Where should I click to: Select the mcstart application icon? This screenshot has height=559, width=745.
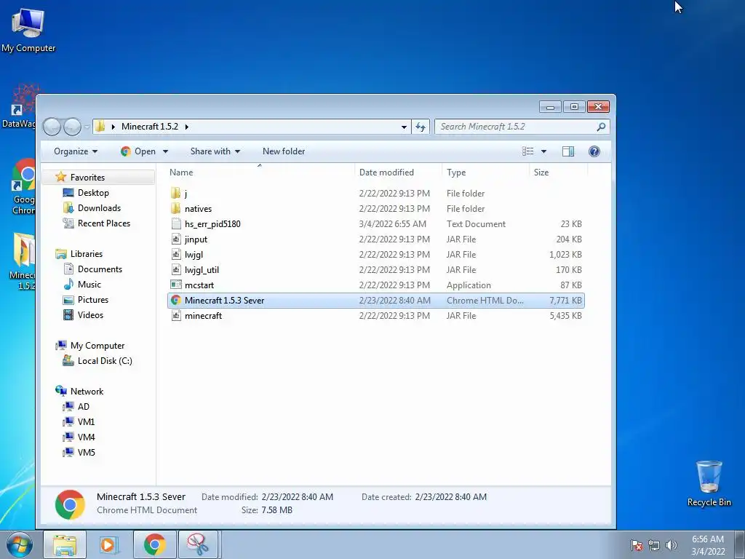pyautogui.click(x=176, y=285)
